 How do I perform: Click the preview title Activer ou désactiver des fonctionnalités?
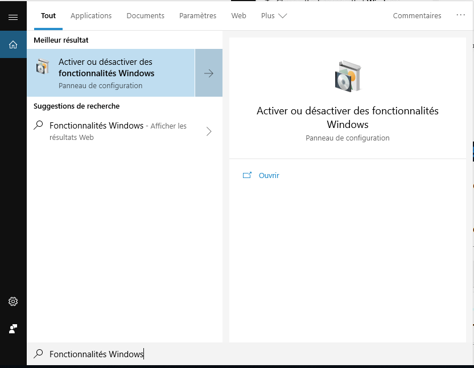(348, 118)
